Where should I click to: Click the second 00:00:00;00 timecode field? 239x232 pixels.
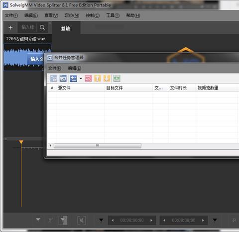point(184,220)
